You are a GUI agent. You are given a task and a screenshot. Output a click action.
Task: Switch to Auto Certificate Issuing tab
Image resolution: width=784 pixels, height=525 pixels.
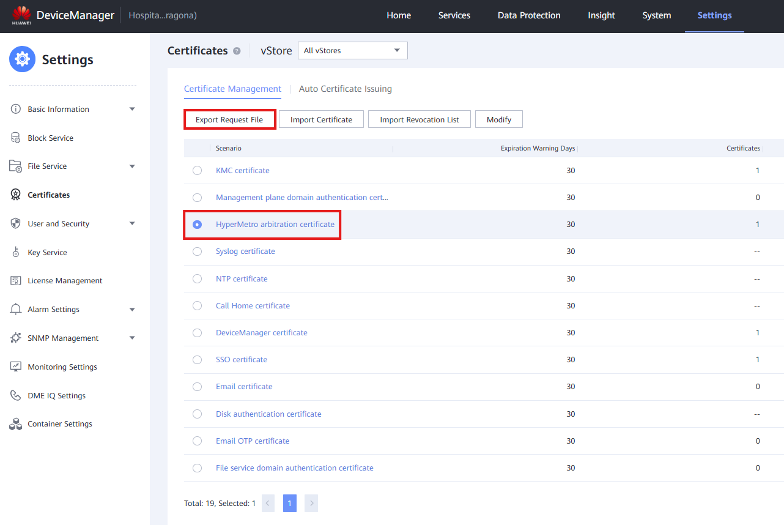click(345, 89)
